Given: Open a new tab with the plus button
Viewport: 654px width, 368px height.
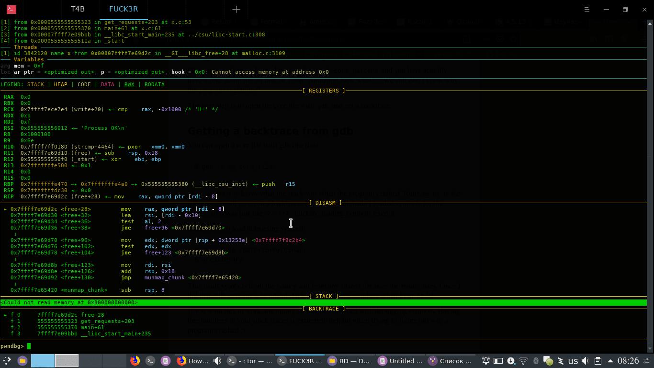Looking at the screenshot, I should (236, 9).
